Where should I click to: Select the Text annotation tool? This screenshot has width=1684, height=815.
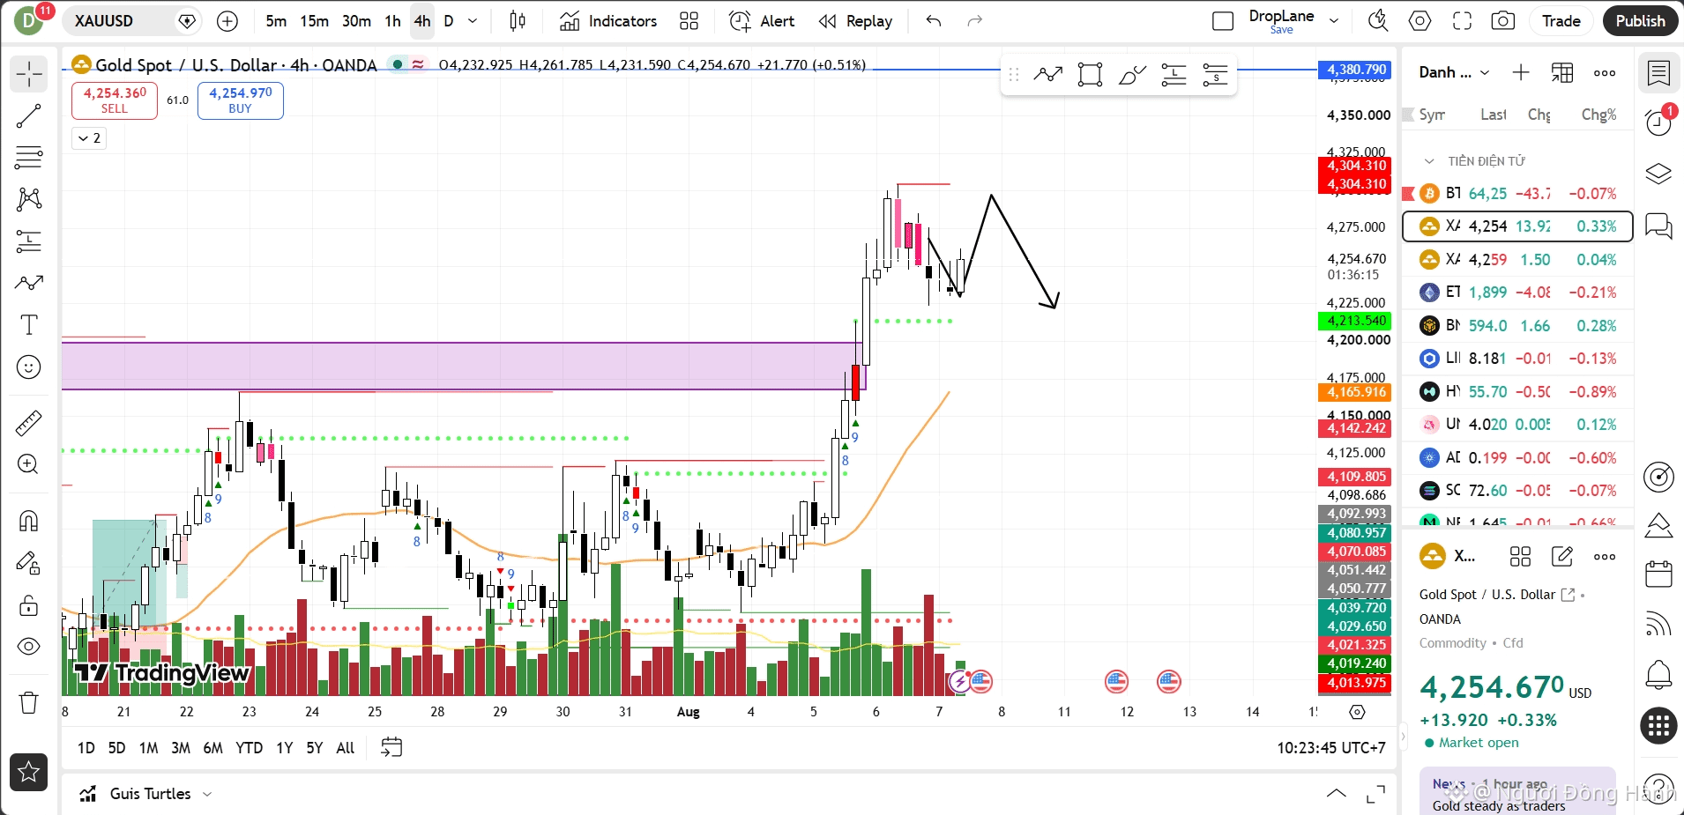pos(29,324)
